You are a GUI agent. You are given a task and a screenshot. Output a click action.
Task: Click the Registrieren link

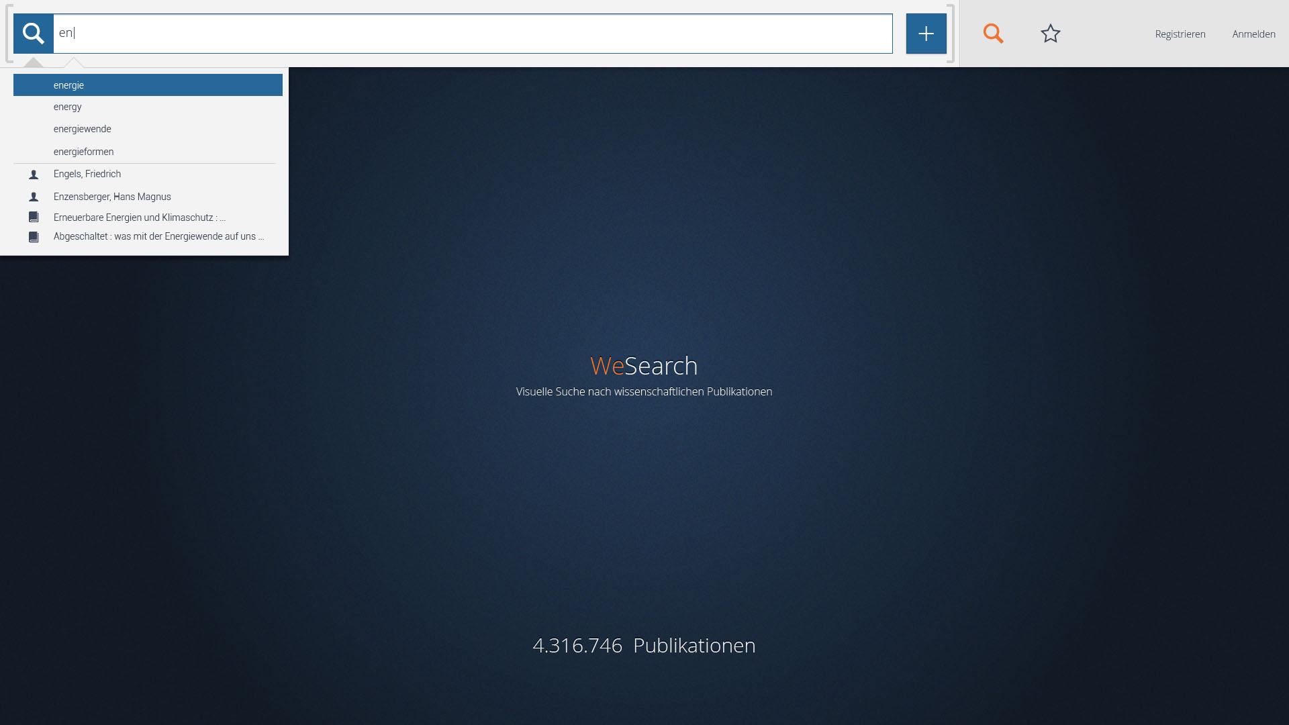[1180, 34]
